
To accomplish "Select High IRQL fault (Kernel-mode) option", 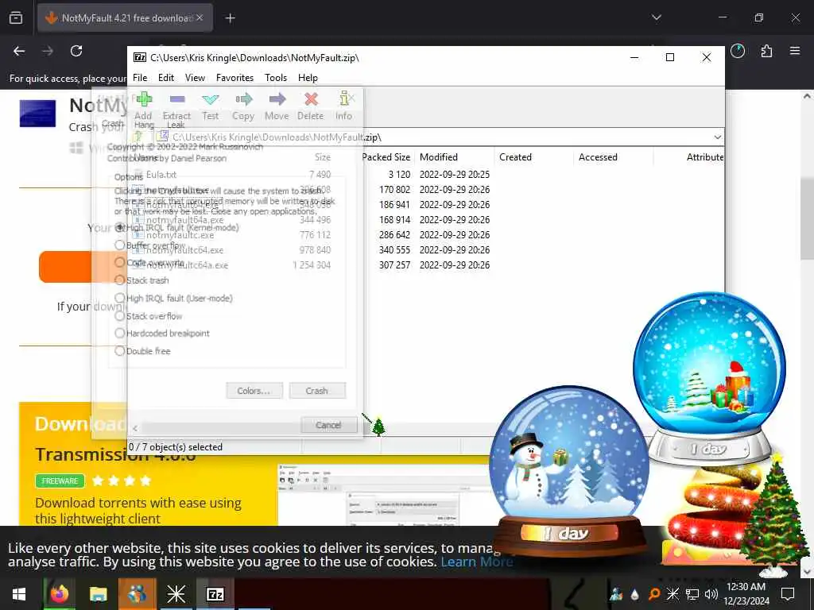I will point(177,227).
